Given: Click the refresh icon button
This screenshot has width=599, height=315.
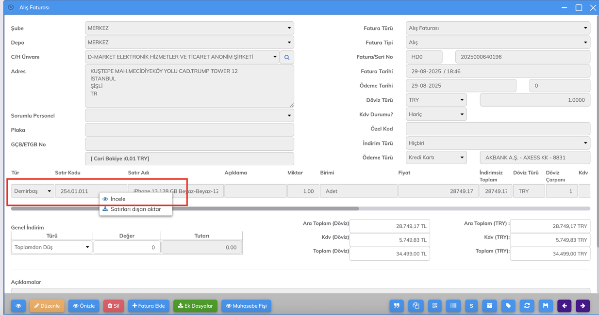Looking at the screenshot, I should pos(527,306).
